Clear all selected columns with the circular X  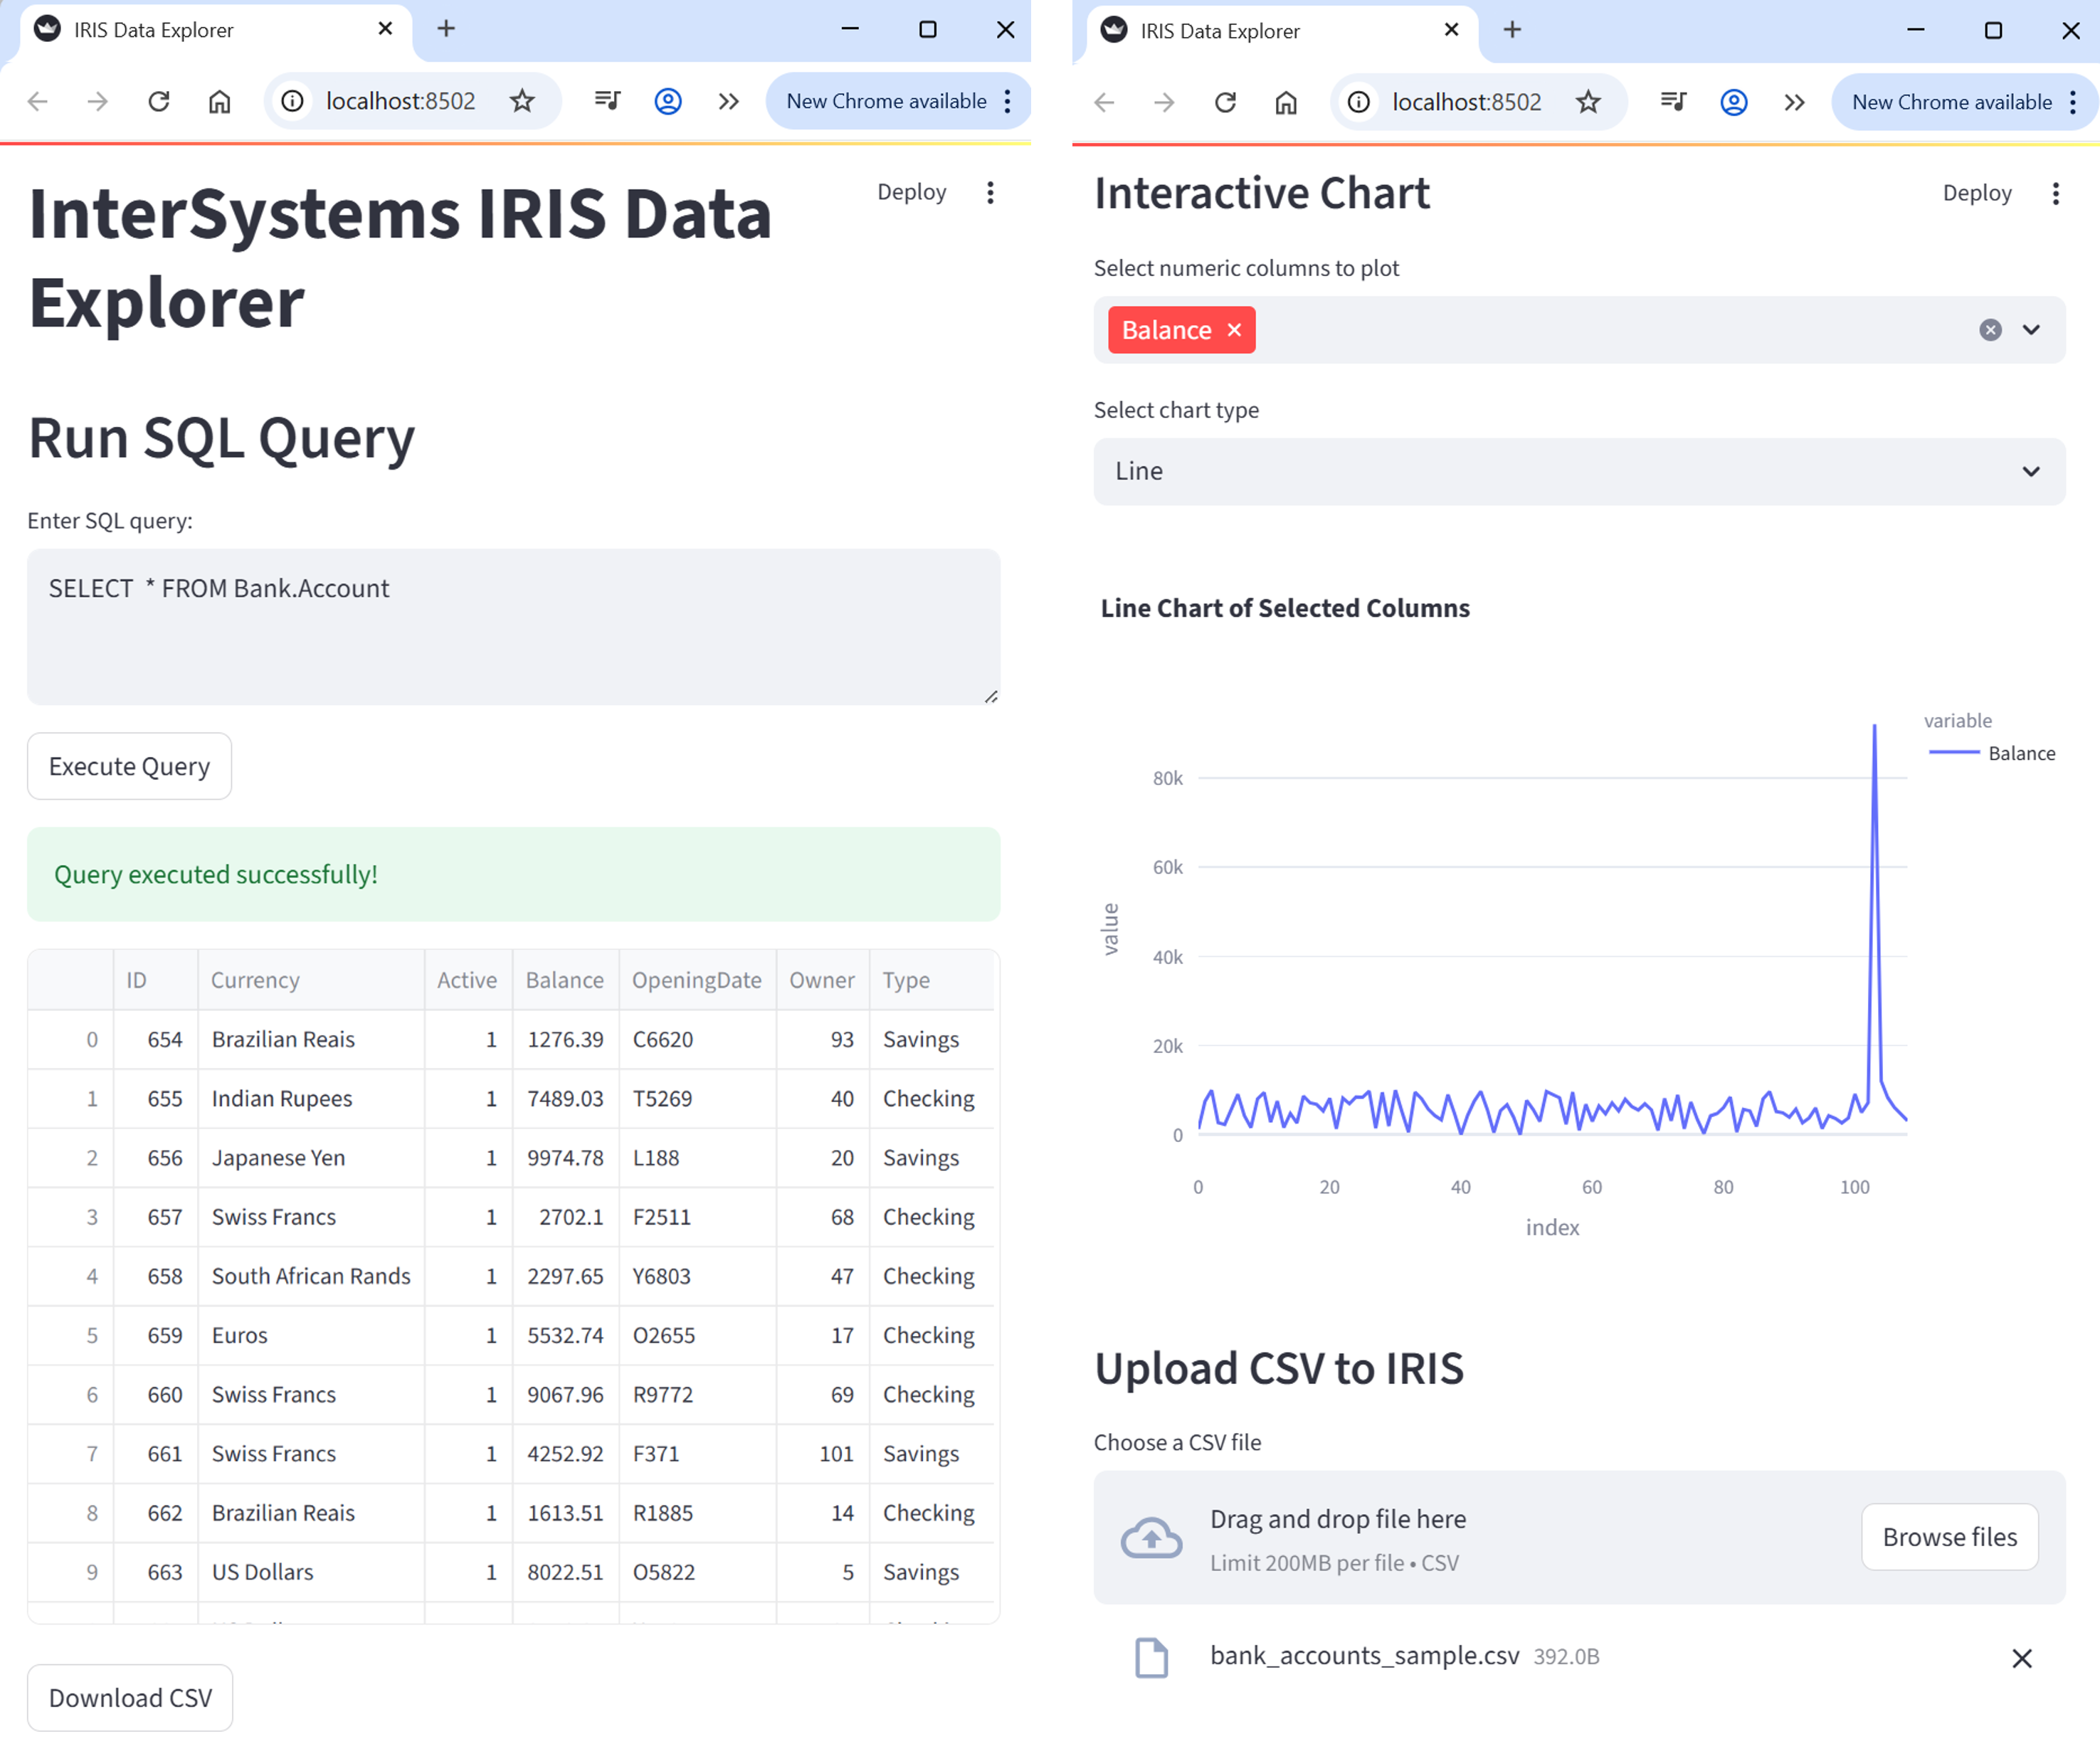pyautogui.click(x=1991, y=330)
